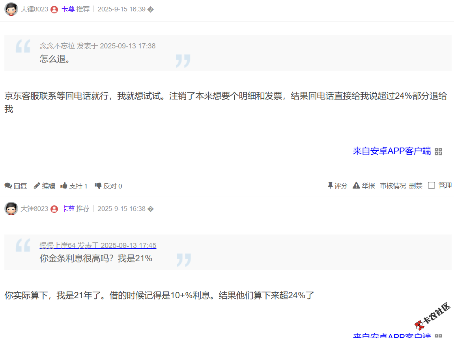454x338 pixels.
Task: Click the thumbs-up icon for 支持
Action: coord(64,186)
